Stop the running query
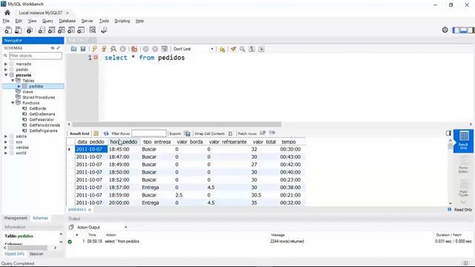475x267 pixels. click(x=122, y=49)
